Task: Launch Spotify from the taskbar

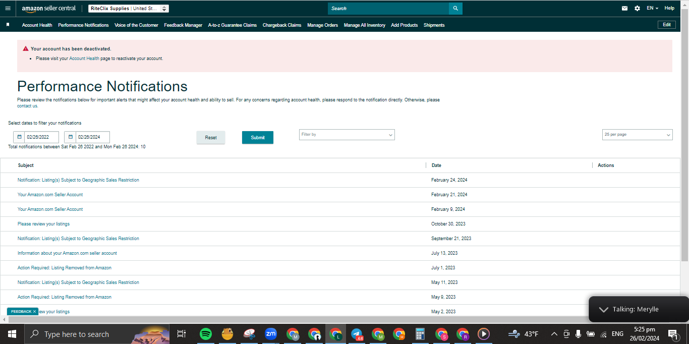Action: 205,334
